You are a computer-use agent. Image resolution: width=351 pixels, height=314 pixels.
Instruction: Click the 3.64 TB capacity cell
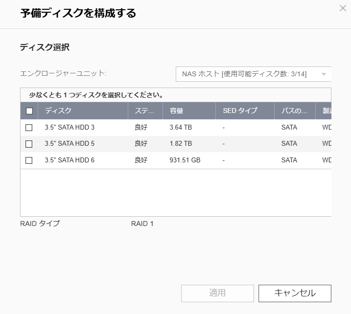click(x=181, y=128)
